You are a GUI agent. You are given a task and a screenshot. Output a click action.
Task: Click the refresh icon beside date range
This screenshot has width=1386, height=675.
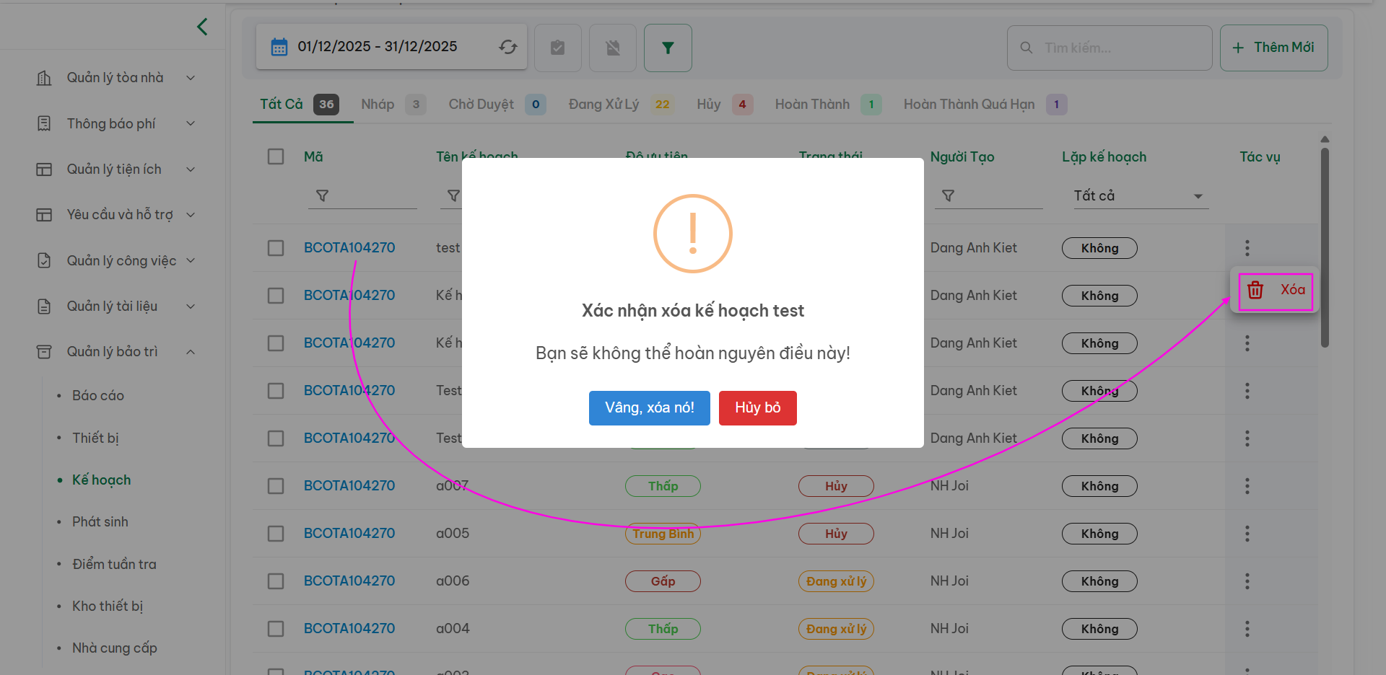tap(507, 47)
